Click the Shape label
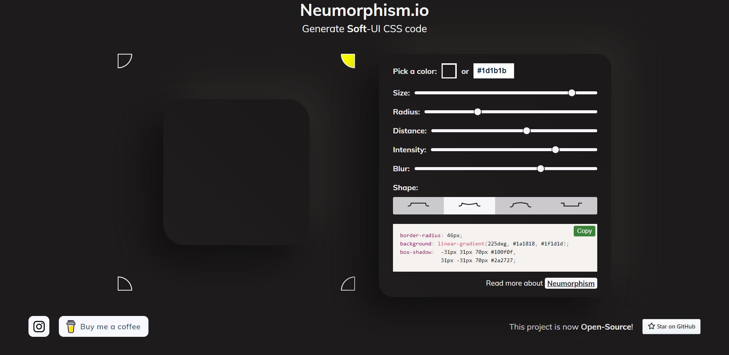The height and width of the screenshot is (355, 729). pyautogui.click(x=406, y=188)
